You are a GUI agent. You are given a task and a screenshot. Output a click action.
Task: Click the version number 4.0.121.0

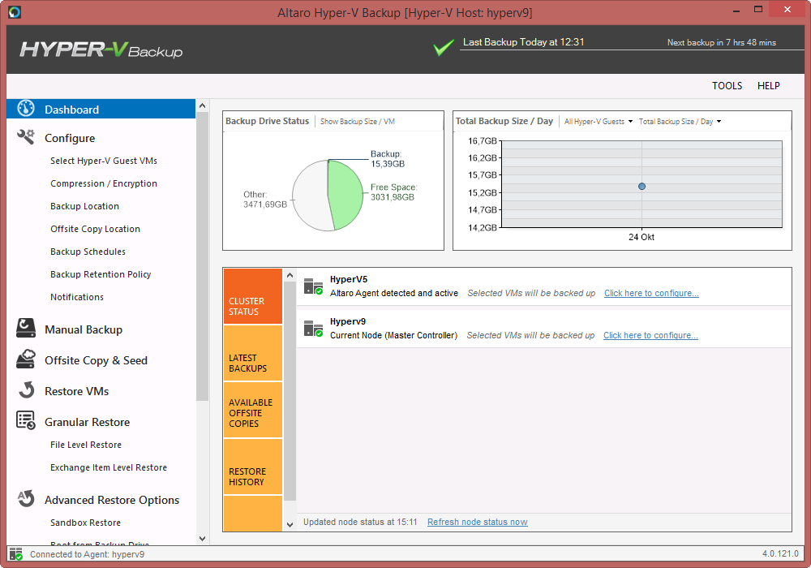click(x=780, y=553)
